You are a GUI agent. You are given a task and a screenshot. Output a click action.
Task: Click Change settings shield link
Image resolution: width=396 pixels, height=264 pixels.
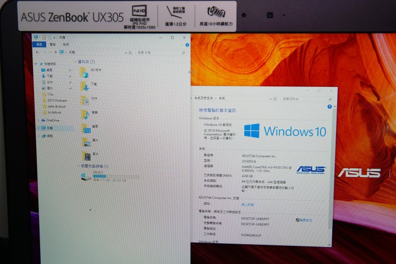[x=304, y=220]
